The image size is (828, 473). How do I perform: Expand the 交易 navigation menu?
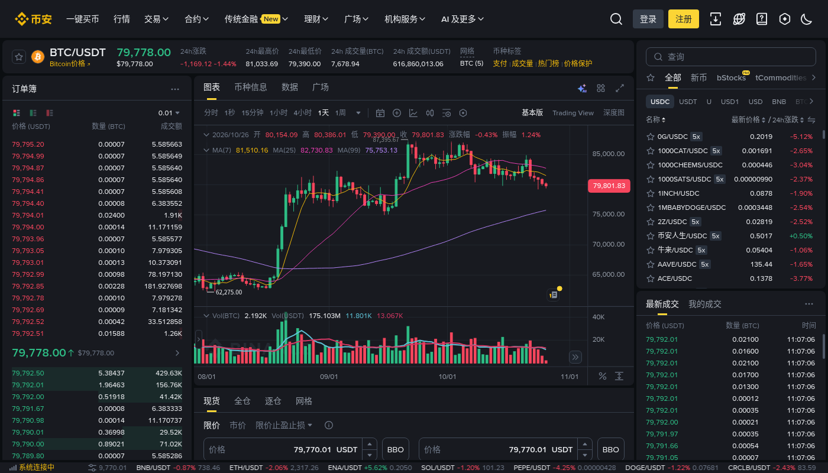[x=157, y=19]
